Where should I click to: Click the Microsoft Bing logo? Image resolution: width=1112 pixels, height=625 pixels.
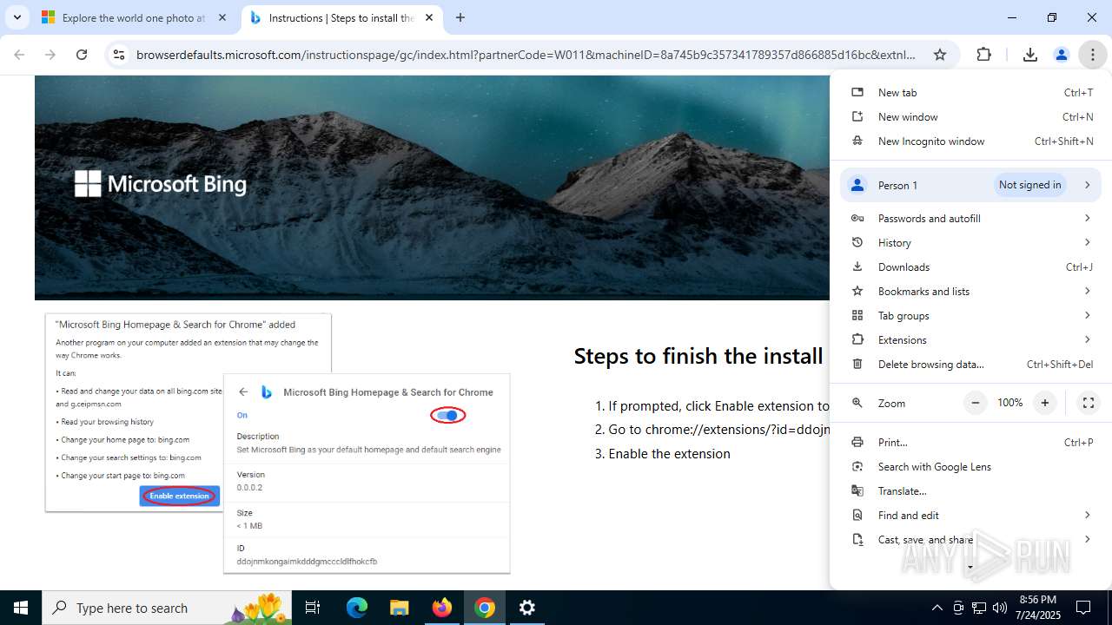coord(161,184)
